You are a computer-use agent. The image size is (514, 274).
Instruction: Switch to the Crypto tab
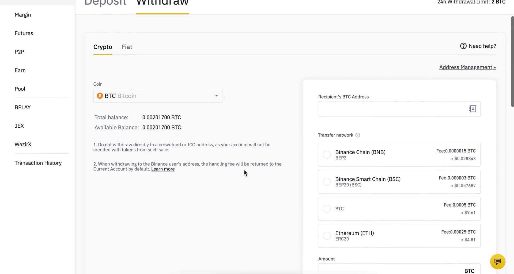pyautogui.click(x=103, y=47)
